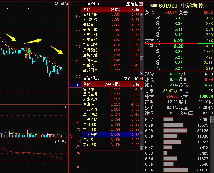This screenshot has width=214, height=173.
Task: Select 飞马国际 row
Action: [111, 45]
